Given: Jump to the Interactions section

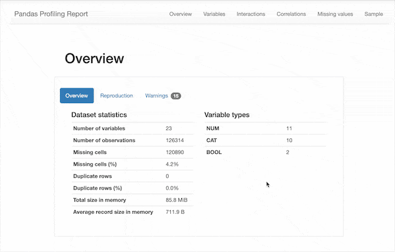Looking at the screenshot, I should tap(251, 14).
